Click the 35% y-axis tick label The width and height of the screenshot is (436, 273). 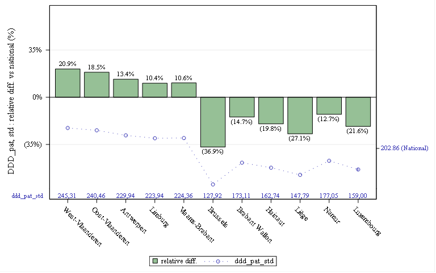(35, 50)
